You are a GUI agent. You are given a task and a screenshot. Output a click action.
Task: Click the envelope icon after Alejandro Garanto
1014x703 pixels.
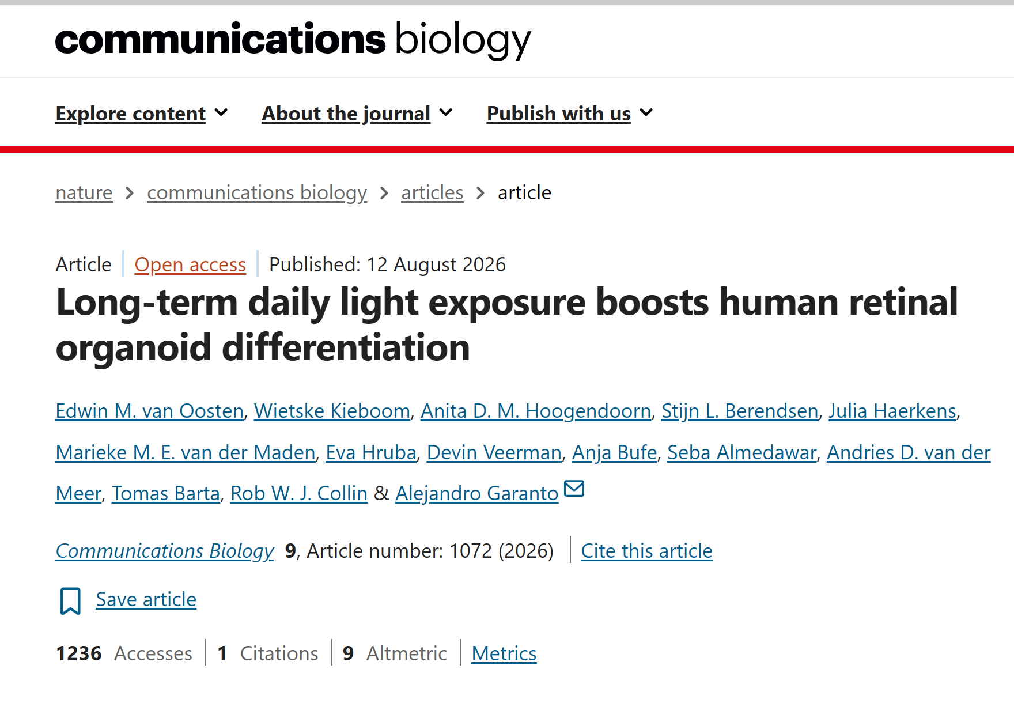[x=574, y=489]
